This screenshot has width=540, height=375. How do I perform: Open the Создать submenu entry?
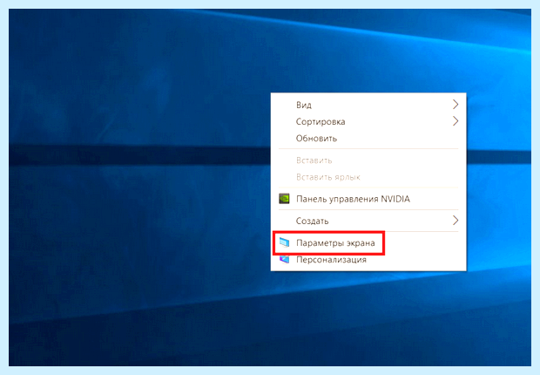[x=368, y=221]
